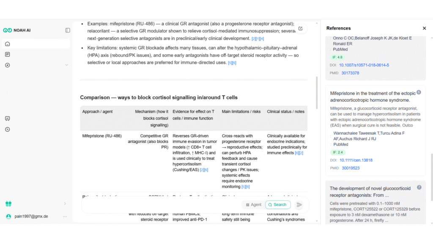Open PMID link 30173378

(350, 73)
